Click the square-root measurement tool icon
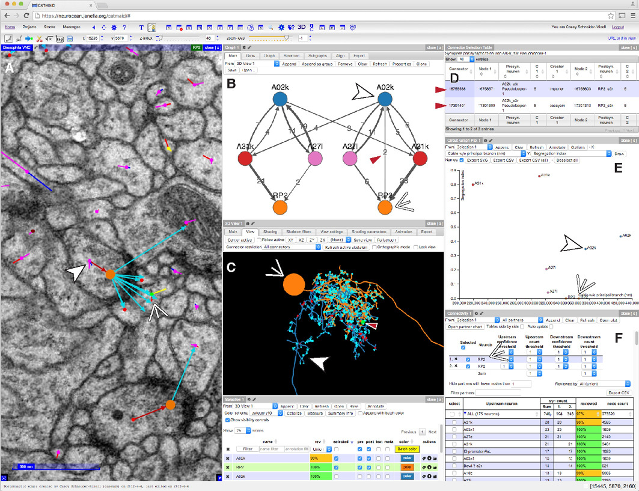Viewport: 639px width, 491px height. point(49,38)
